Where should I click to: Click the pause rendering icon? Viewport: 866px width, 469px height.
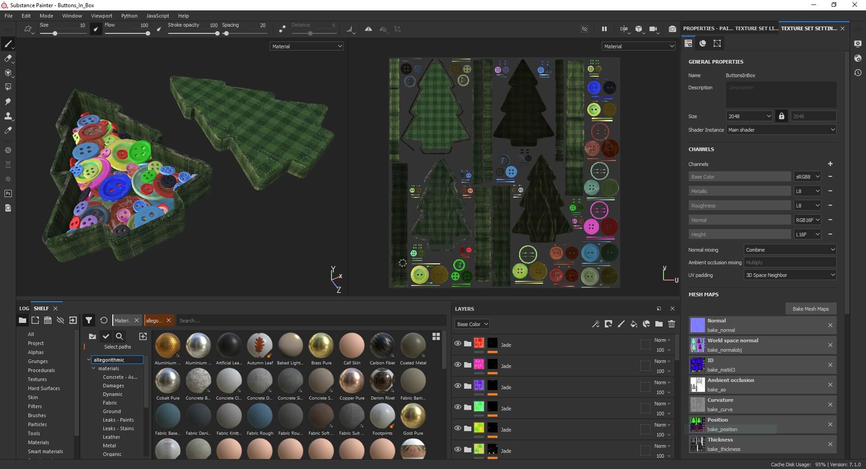tap(604, 29)
